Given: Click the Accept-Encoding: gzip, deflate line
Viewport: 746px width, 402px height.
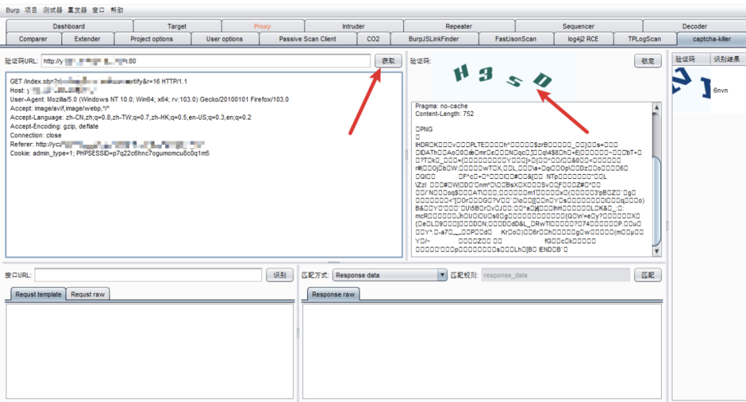Looking at the screenshot, I should [x=55, y=126].
